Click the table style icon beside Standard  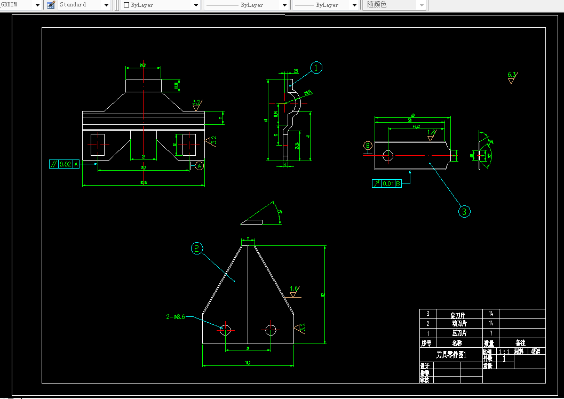(x=51, y=5)
